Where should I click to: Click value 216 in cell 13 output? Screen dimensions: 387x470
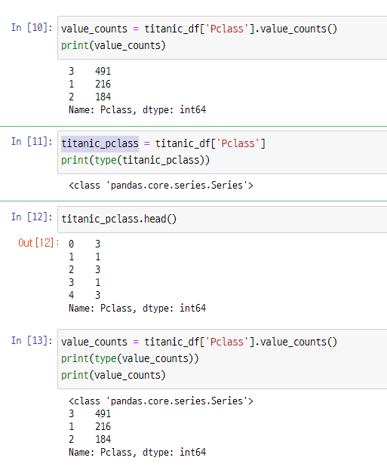pos(103,427)
